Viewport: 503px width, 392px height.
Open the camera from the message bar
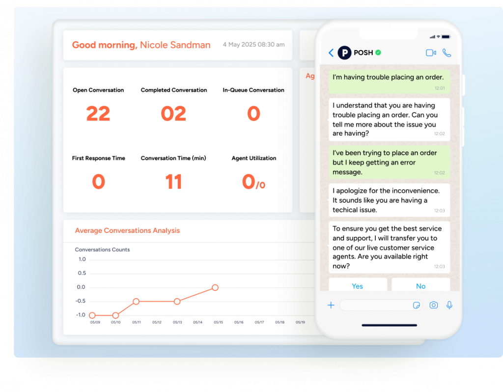[x=433, y=305]
